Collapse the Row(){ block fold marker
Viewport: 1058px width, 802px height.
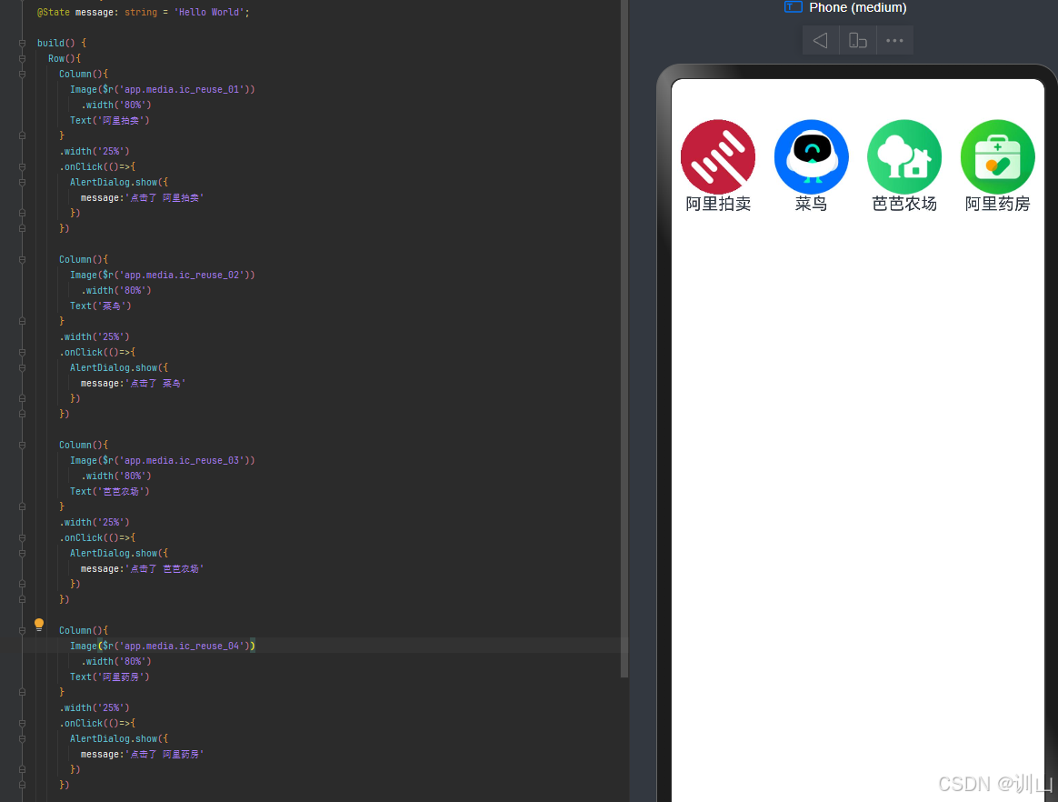coord(22,59)
